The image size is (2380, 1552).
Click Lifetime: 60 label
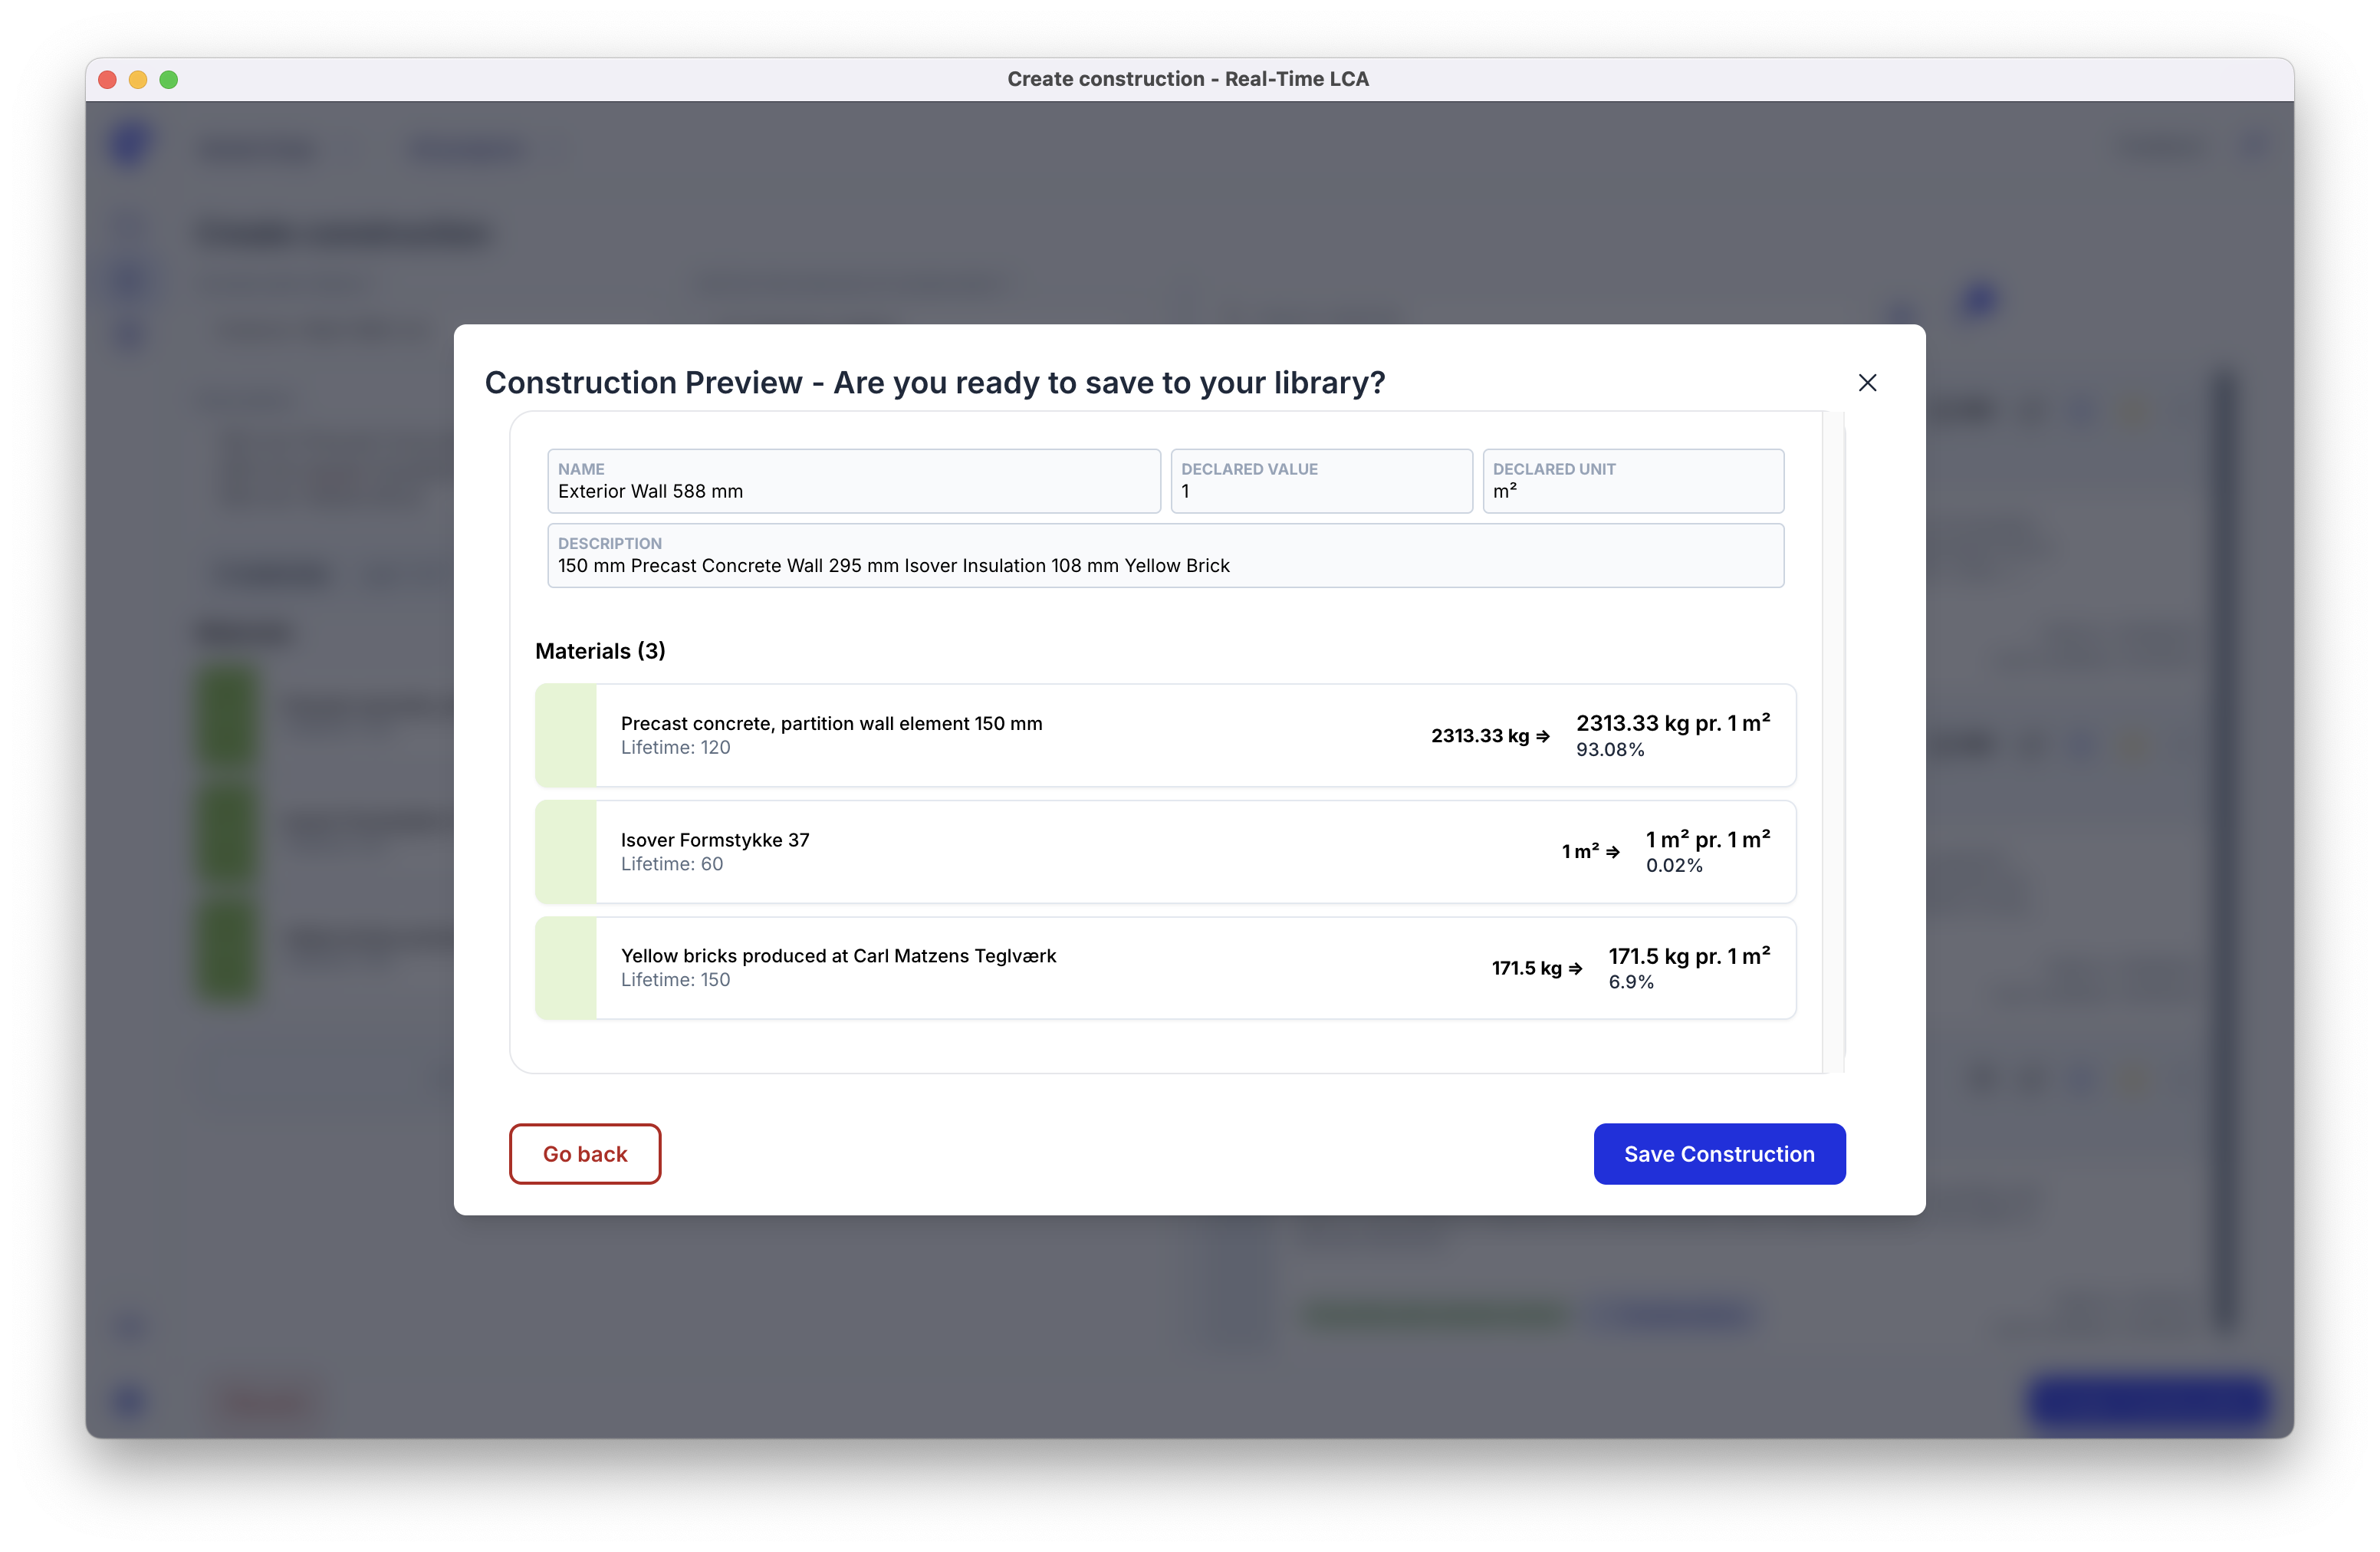tap(672, 864)
